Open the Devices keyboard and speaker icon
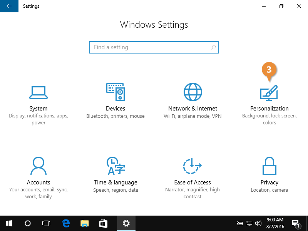This screenshot has height=231, width=308. coord(115,92)
